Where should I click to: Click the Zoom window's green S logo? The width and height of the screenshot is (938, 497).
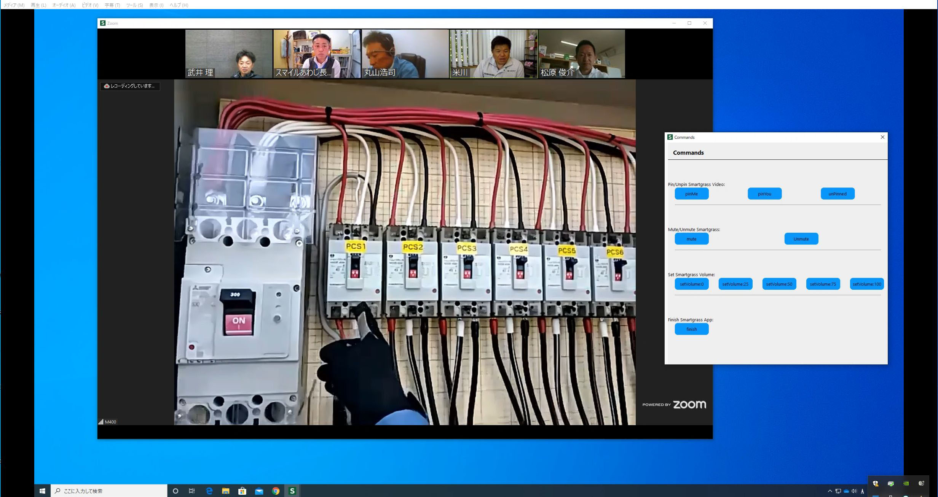click(x=102, y=23)
